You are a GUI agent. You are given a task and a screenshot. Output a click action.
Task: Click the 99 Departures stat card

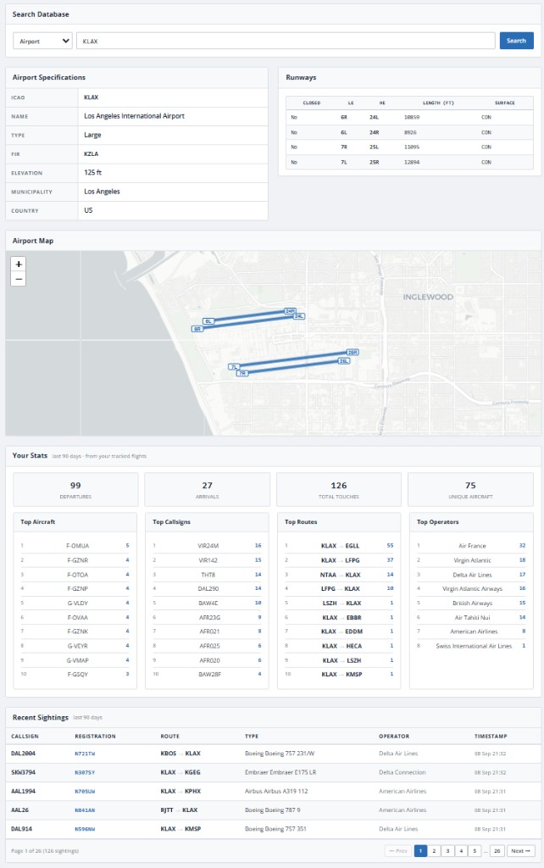pyautogui.click(x=75, y=489)
